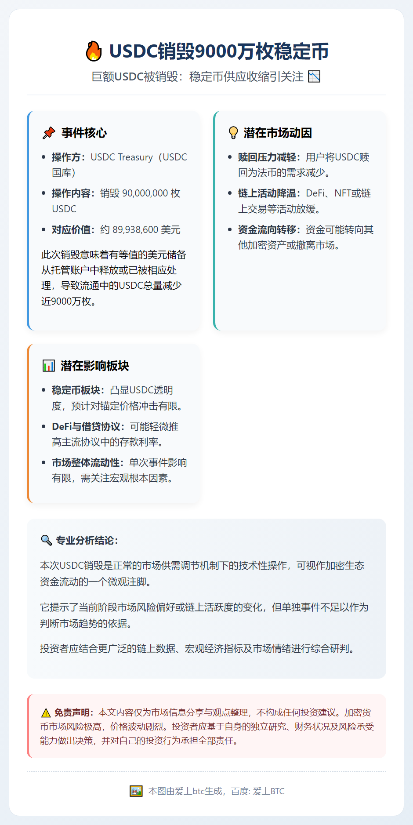Click the 操作内容 bullet label

tap(73, 193)
